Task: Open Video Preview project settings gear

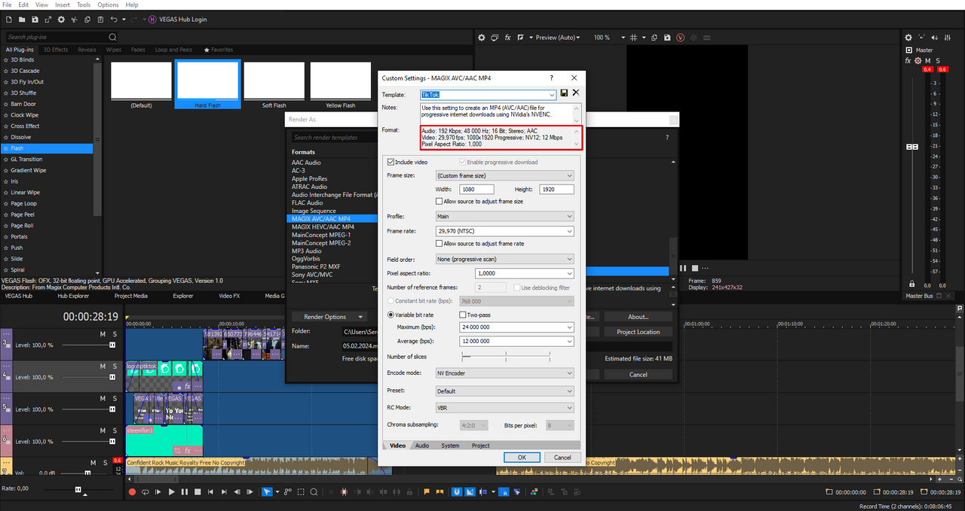Action: click(482, 37)
